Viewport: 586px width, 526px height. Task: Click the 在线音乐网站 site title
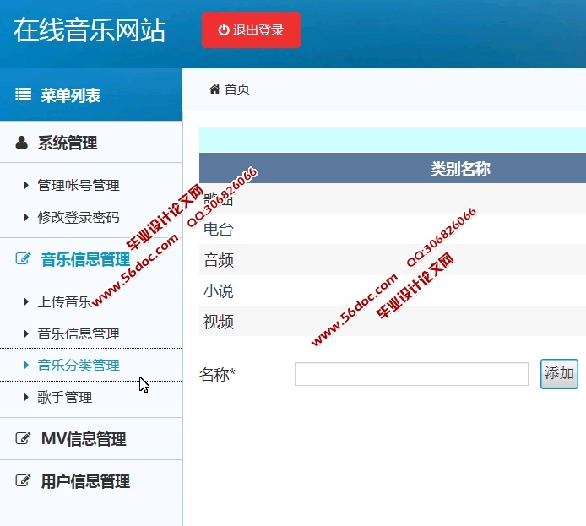coord(90,30)
